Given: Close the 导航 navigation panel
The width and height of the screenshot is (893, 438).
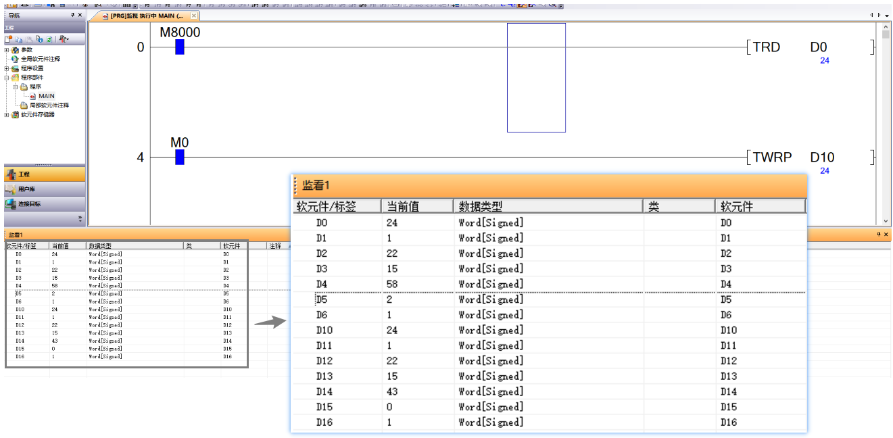Looking at the screenshot, I should [x=80, y=15].
